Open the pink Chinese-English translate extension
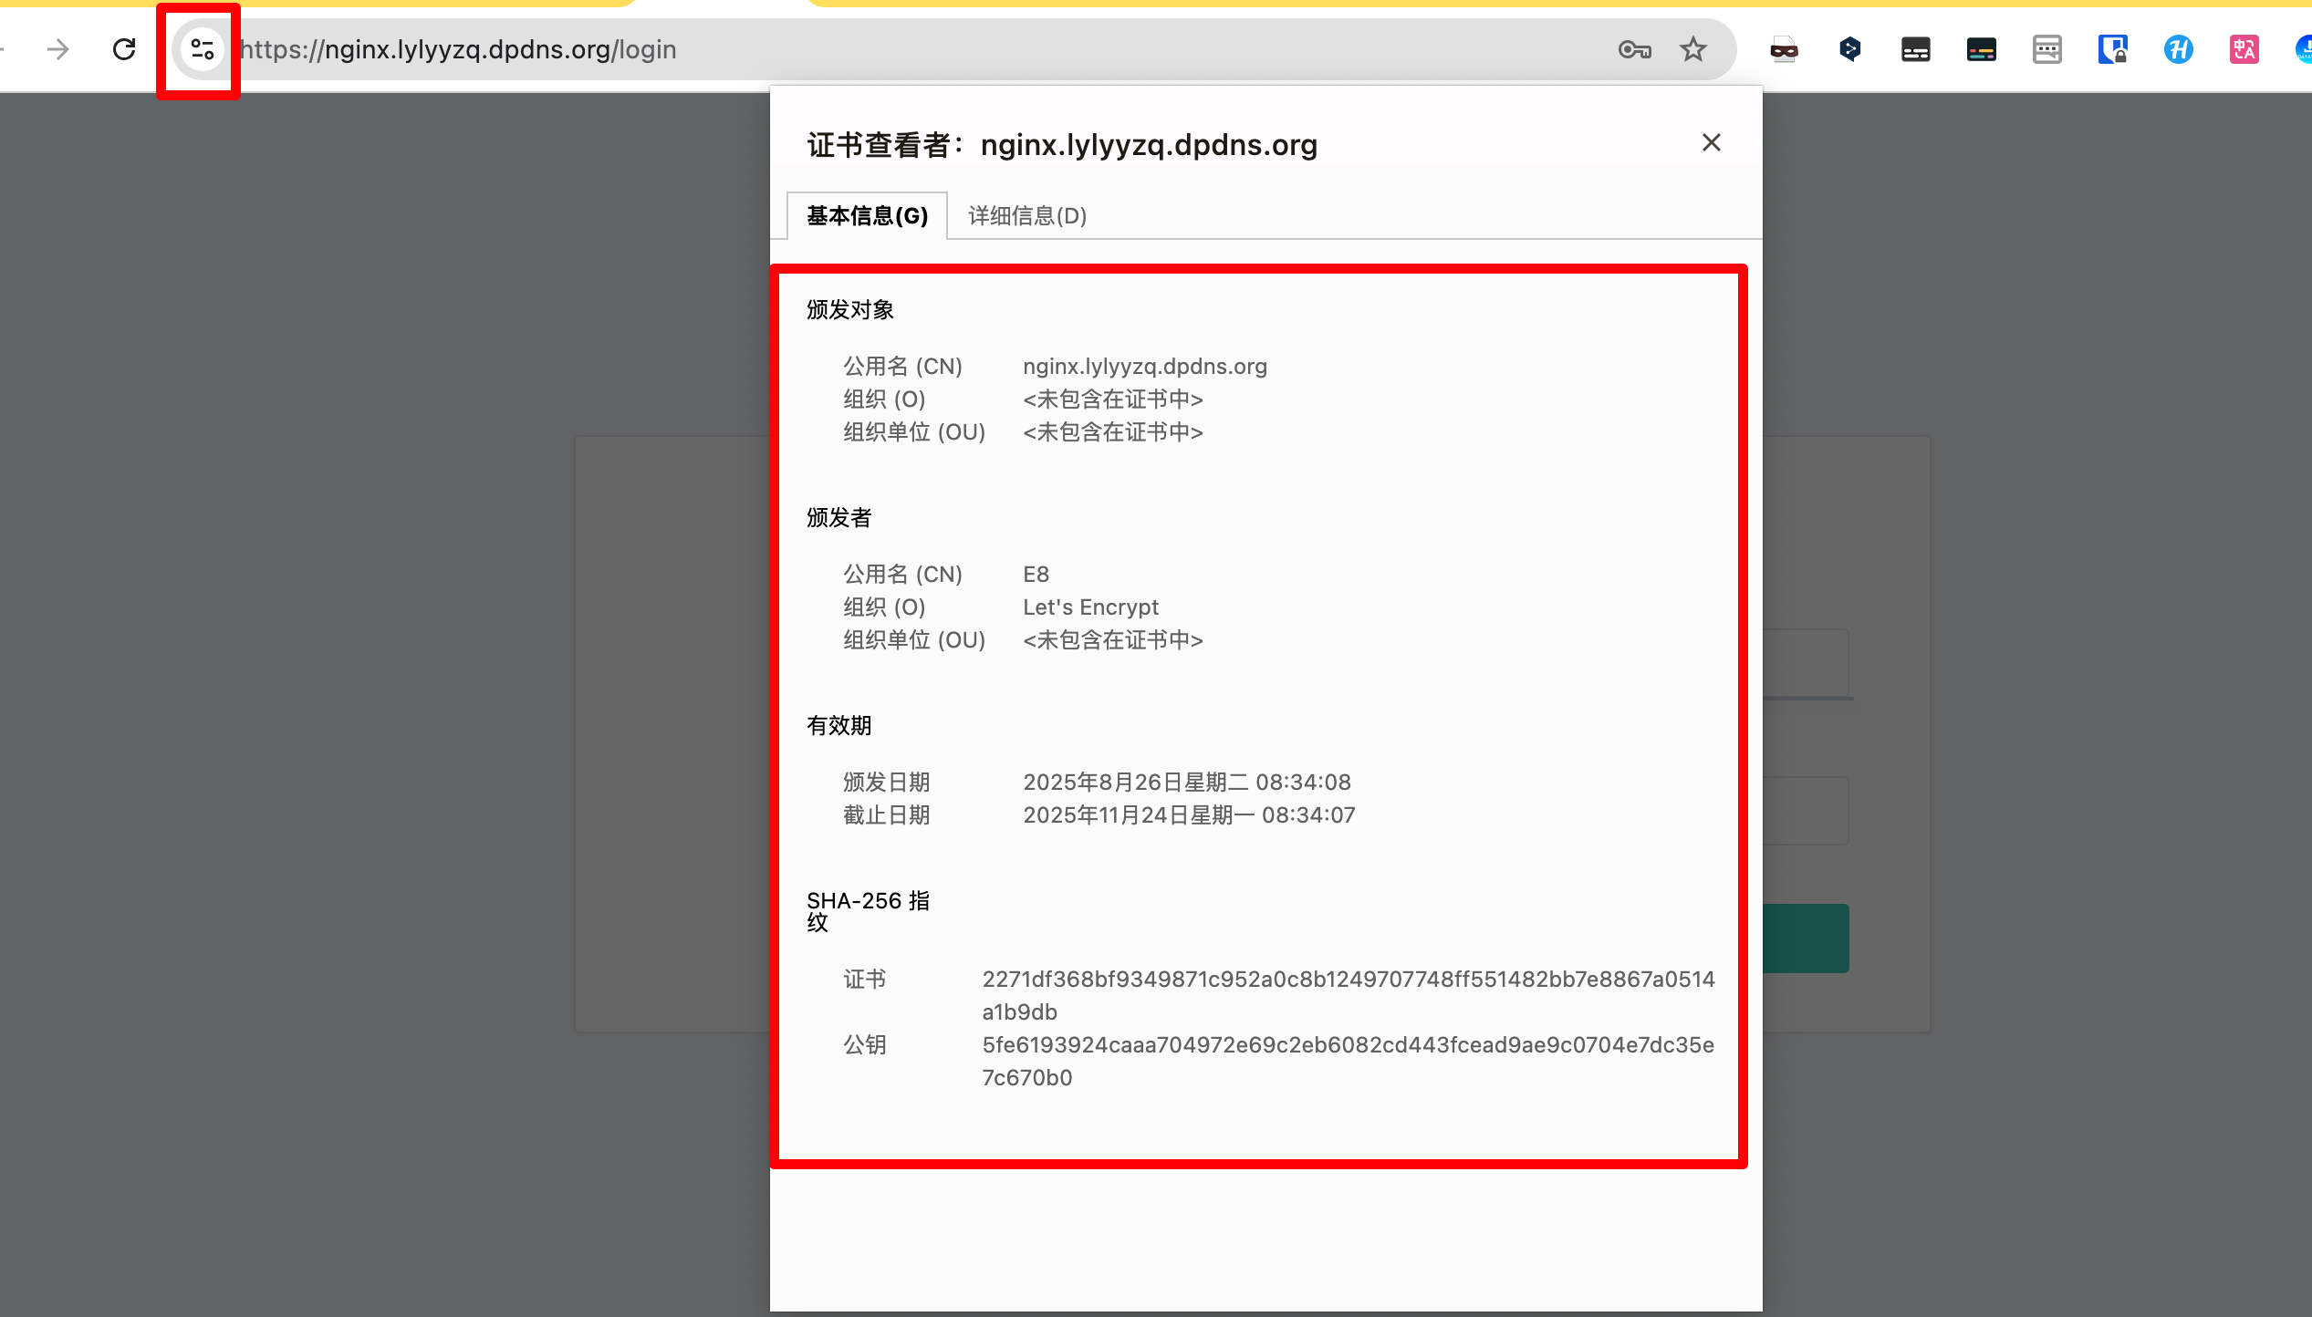Screen dimensions: 2312x1317 (x=2244, y=49)
